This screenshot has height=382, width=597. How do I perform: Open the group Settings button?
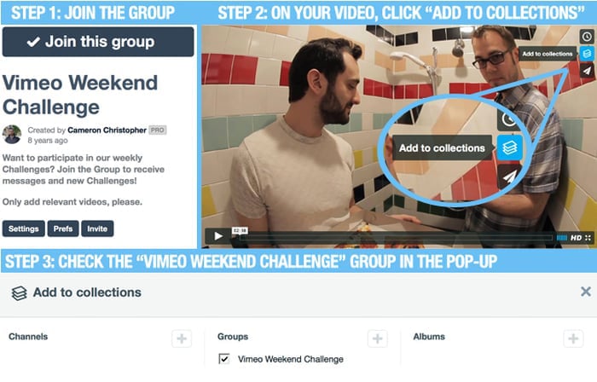coord(24,229)
